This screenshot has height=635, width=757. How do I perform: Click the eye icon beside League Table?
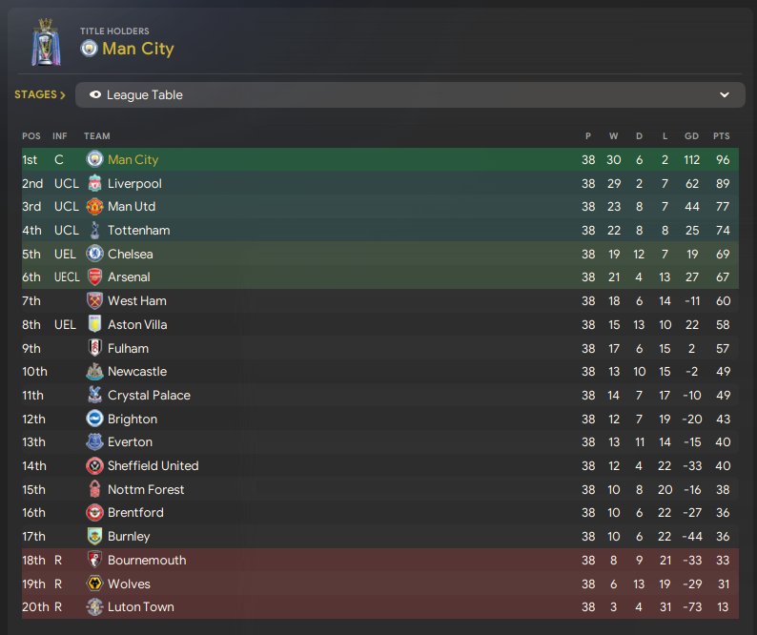pos(95,95)
